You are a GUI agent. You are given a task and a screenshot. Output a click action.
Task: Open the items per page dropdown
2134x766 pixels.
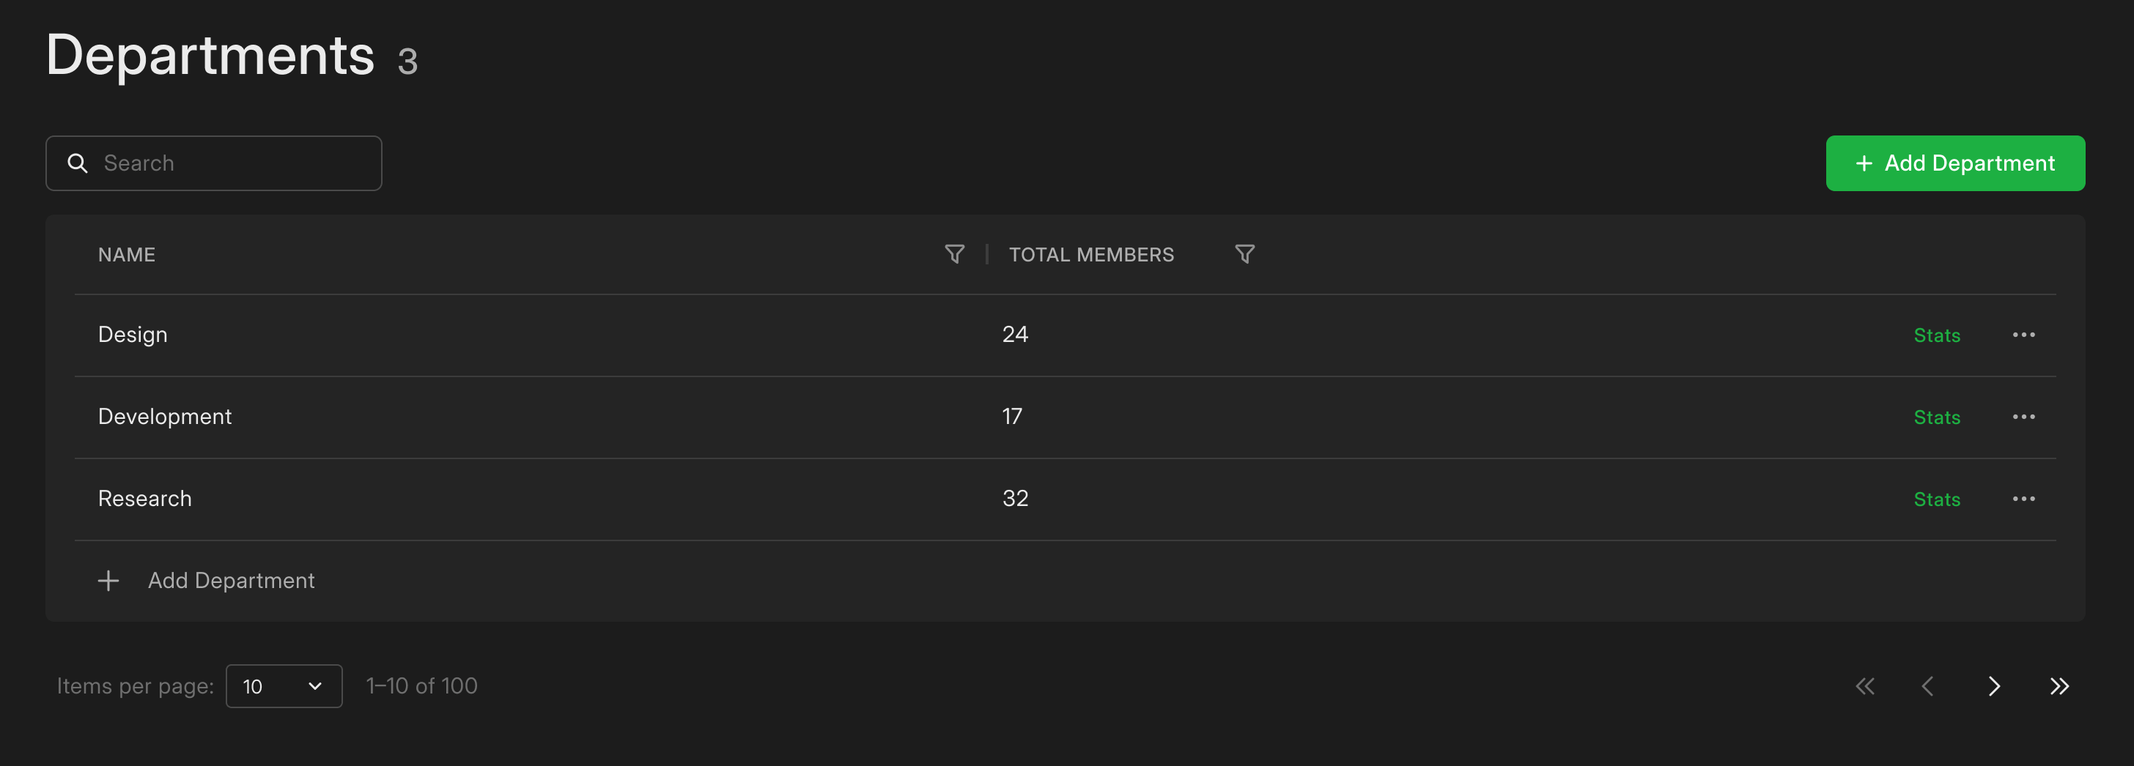(x=284, y=686)
